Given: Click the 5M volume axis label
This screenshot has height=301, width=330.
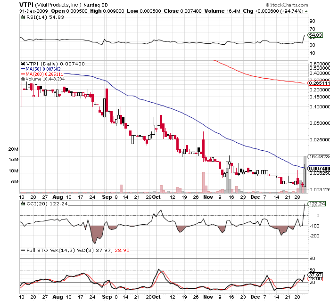Looking at the screenshot, I should (x=14, y=181).
